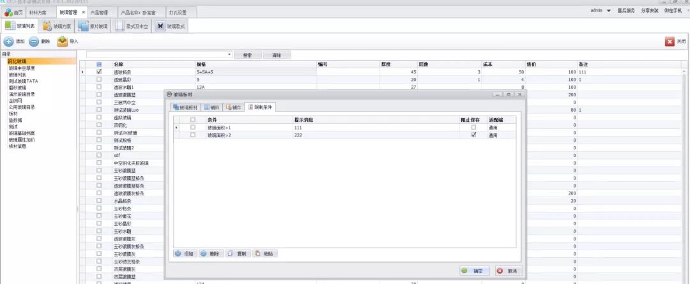Open the search combo box dropdown arrow

pos(229,55)
